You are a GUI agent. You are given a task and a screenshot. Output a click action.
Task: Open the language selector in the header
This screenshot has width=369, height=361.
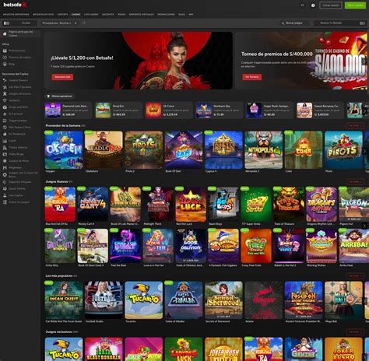click(303, 5)
